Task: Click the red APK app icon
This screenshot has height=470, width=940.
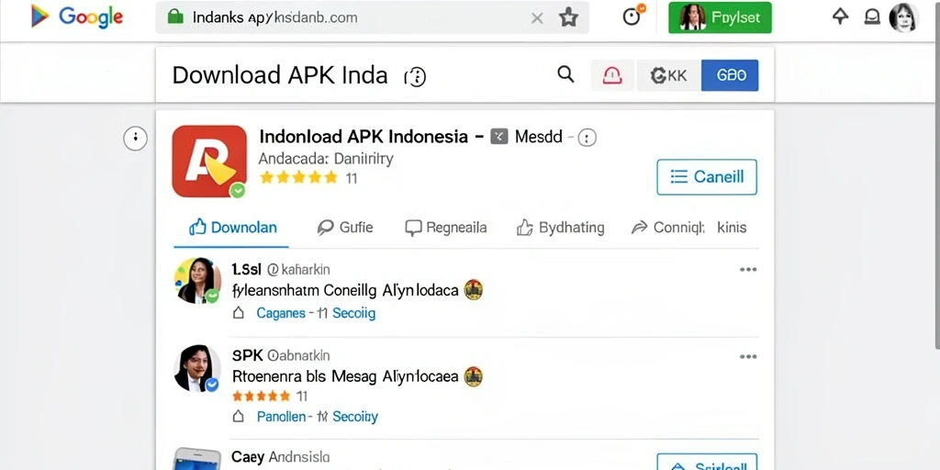Action: (x=209, y=161)
